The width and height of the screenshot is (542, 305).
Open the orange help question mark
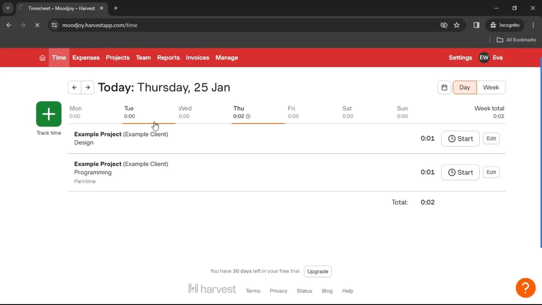pyautogui.click(x=525, y=288)
